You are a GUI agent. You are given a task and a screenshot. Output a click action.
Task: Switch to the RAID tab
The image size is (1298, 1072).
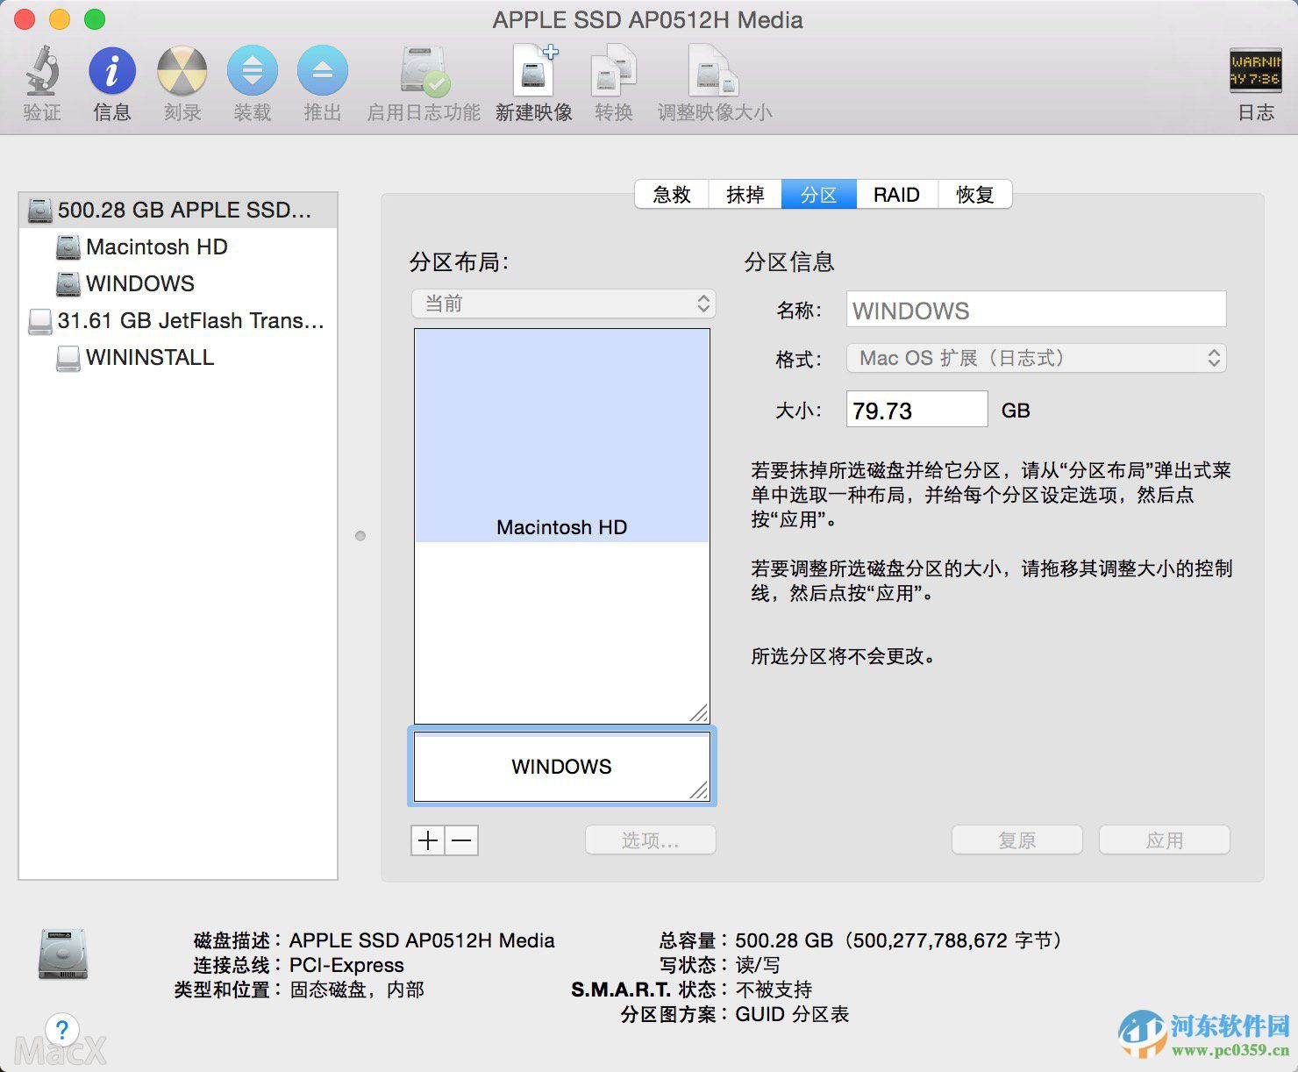pyautogui.click(x=895, y=194)
